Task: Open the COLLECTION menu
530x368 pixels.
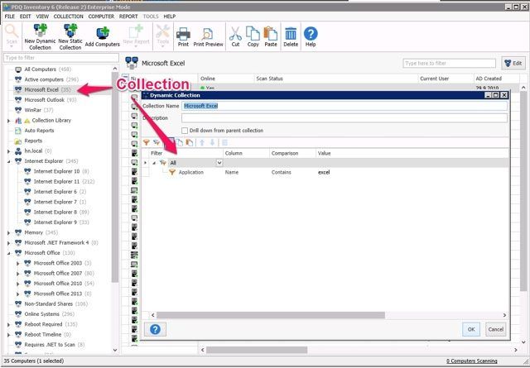Action: 69,17
